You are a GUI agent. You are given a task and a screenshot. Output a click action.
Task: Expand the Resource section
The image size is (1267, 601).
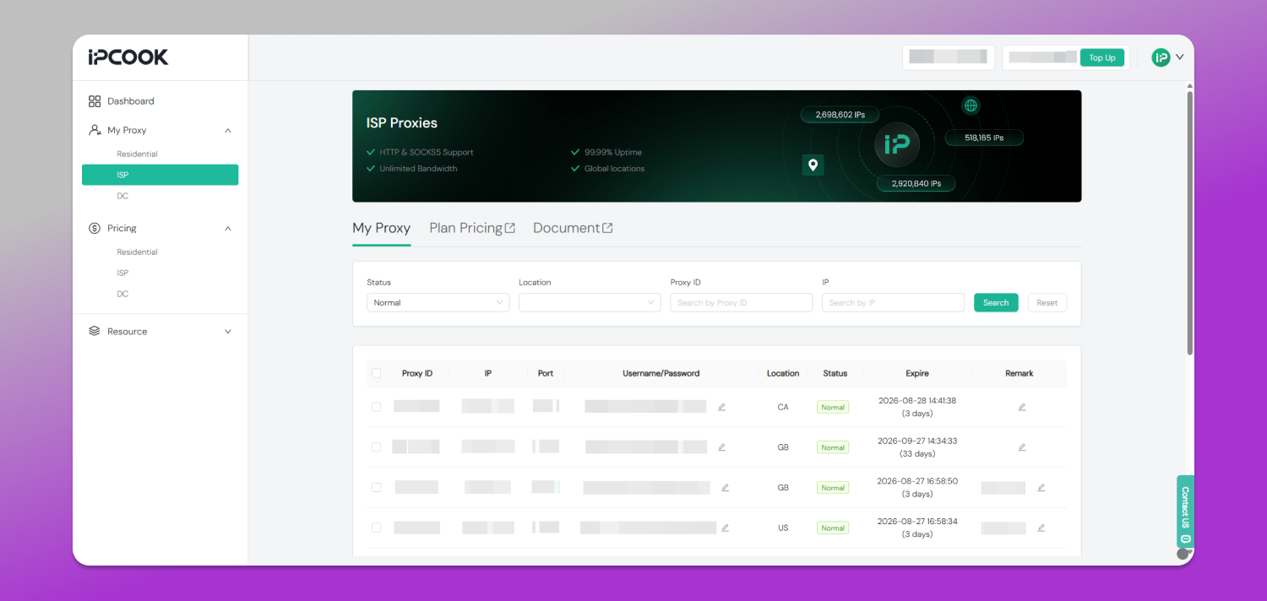click(228, 332)
